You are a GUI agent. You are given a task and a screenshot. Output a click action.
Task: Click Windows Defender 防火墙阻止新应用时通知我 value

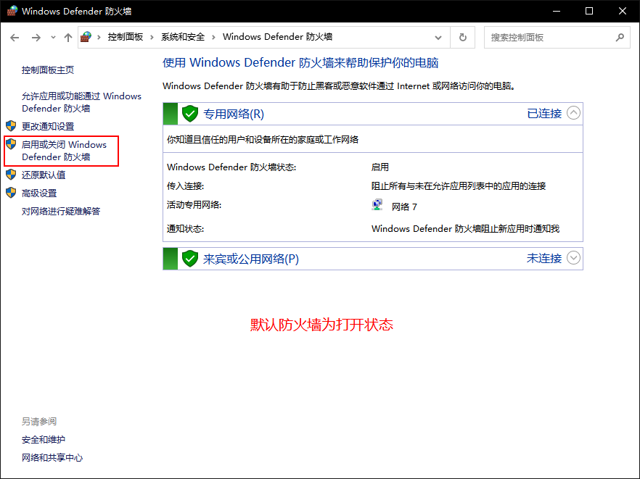[465, 229]
